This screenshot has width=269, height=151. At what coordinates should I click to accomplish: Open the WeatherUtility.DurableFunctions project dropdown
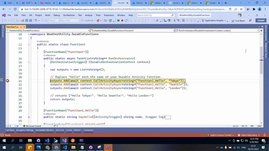tap(48, 31)
